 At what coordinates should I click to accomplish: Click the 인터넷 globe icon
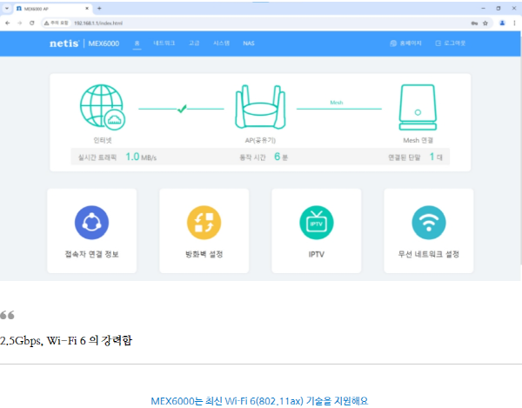[103, 107]
